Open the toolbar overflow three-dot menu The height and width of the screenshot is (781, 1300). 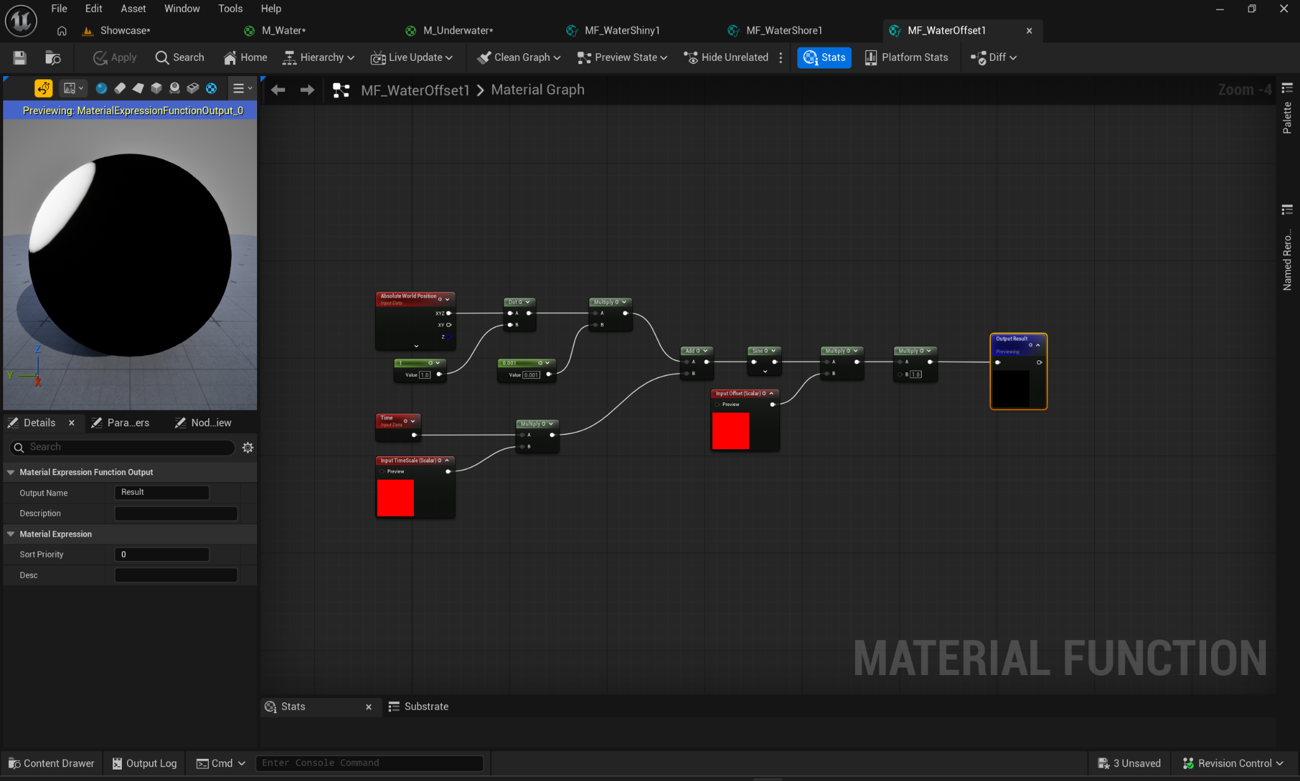click(x=781, y=58)
